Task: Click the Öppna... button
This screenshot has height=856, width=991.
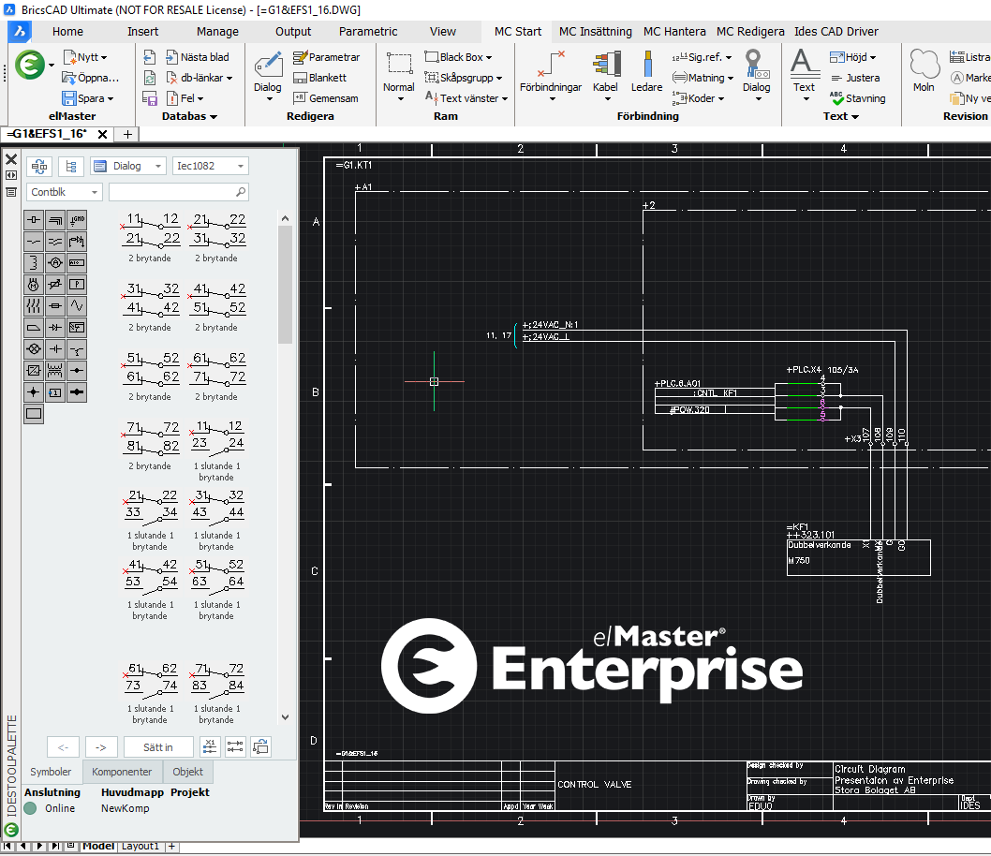Action: (x=91, y=78)
